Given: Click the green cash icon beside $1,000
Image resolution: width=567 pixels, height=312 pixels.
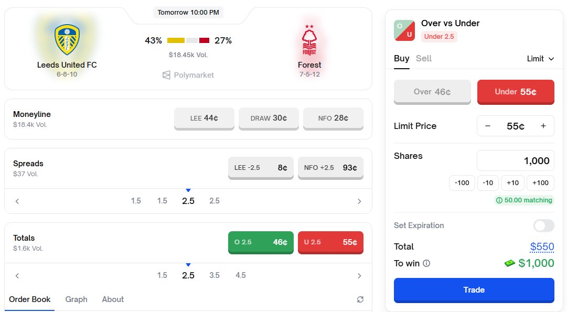Looking at the screenshot, I should click(510, 263).
